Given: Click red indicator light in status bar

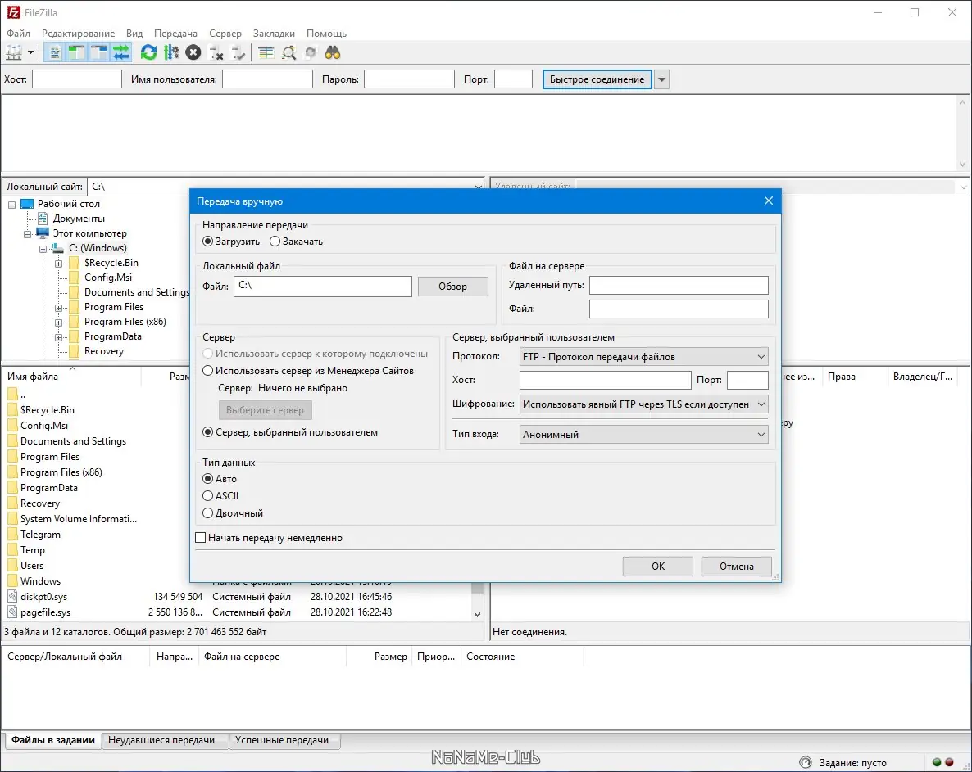Looking at the screenshot, I should [x=949, y=762].
